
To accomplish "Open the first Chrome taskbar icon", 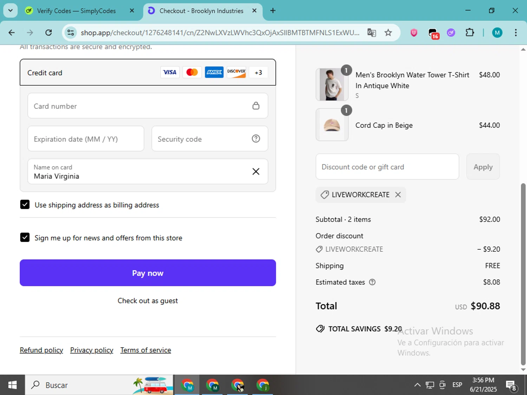I will [x=187, y=385].
